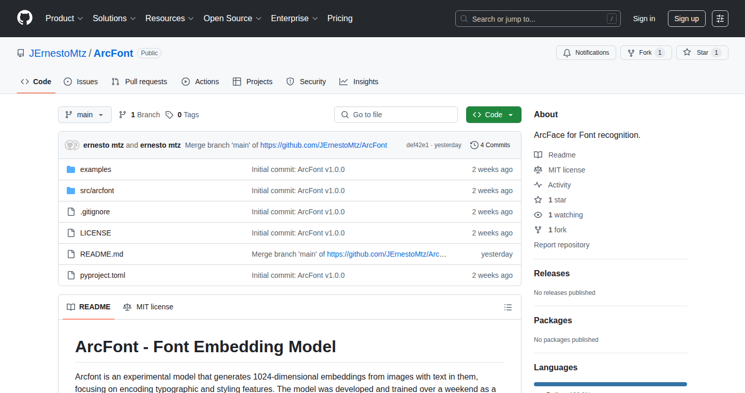View the 1 Branch list
The image size is (745, 393).
pyautogui.click(x=139, y=115)
